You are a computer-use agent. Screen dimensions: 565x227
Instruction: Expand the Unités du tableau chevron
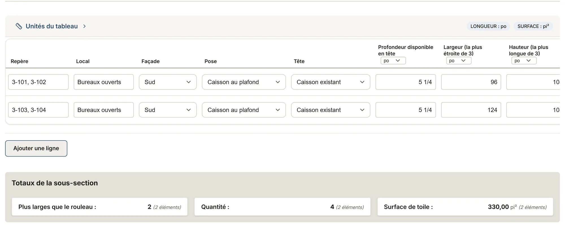pyautogui.click(x=84, y=26)
